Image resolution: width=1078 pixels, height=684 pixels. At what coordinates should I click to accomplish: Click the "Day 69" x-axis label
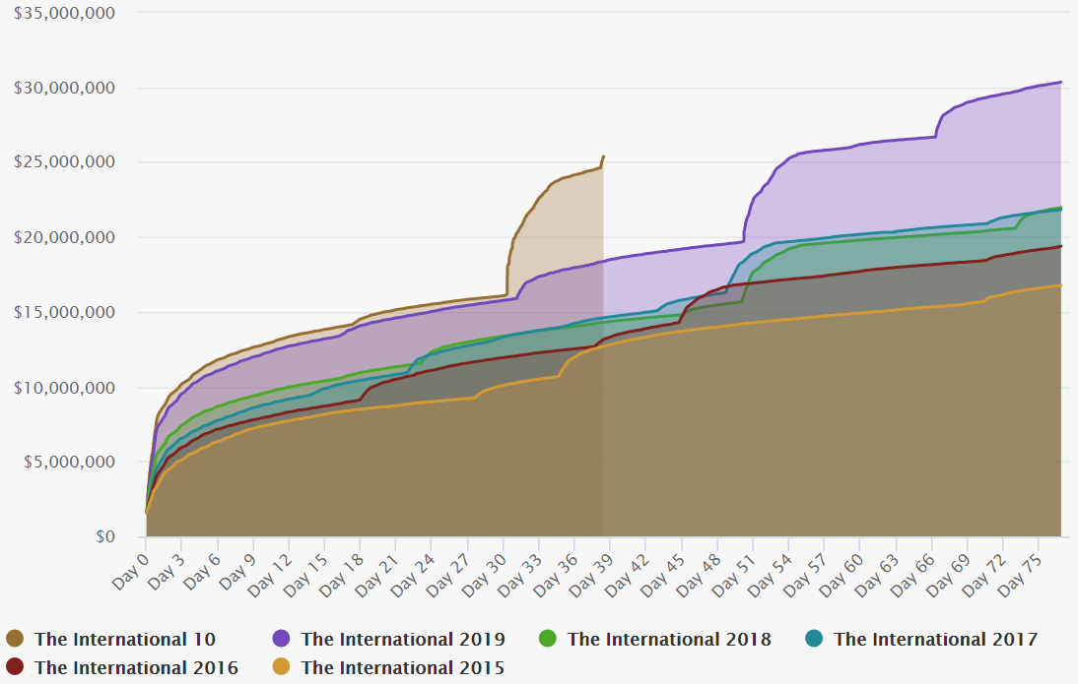point(950,574)
